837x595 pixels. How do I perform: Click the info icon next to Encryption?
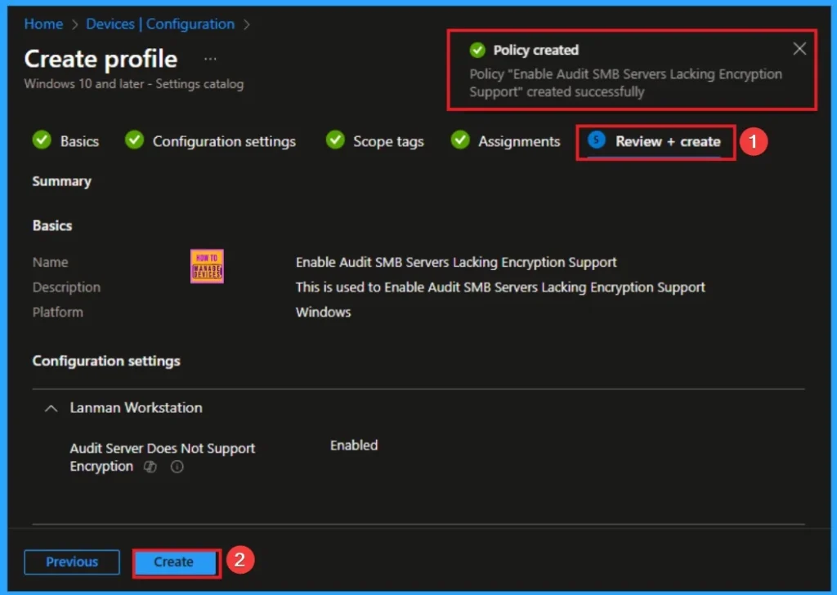pyautogui.click(x=177, y=467)
